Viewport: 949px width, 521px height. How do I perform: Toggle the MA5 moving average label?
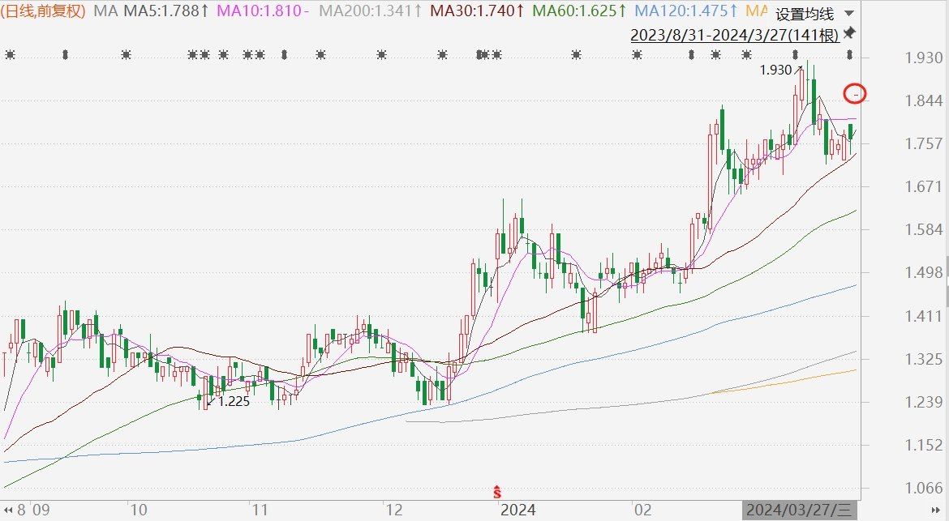pos(159,11)
